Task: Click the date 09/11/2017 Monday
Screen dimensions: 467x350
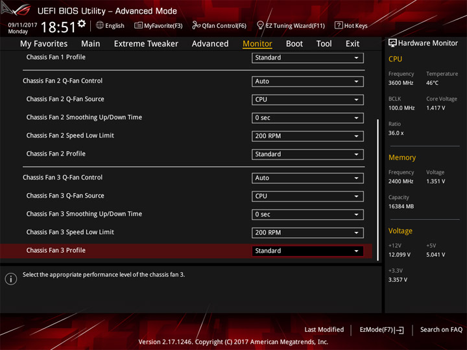Action: tap(22, 29)
